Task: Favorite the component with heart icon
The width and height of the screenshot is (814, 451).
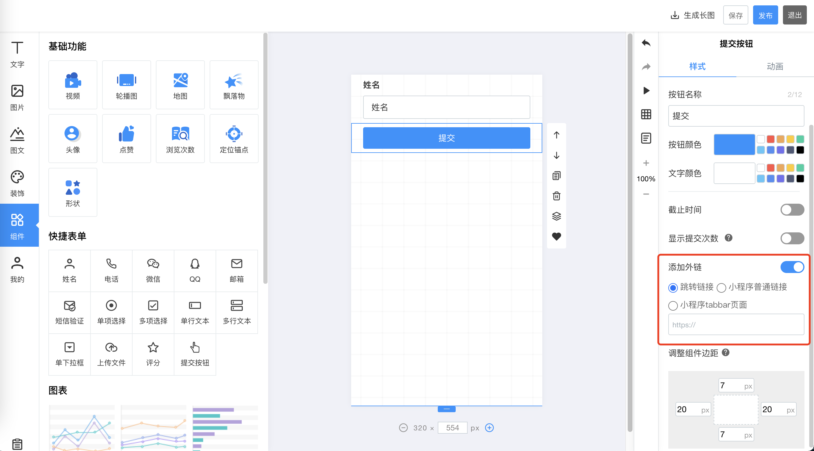Action: click(x=557, y=237)
